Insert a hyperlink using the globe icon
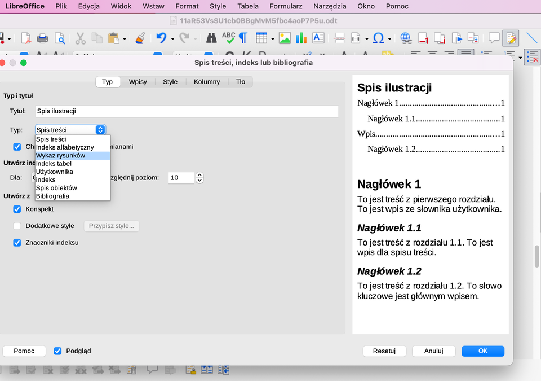This screenshot has width=541, height=381. pyautogui.click(x=406, y=38)
